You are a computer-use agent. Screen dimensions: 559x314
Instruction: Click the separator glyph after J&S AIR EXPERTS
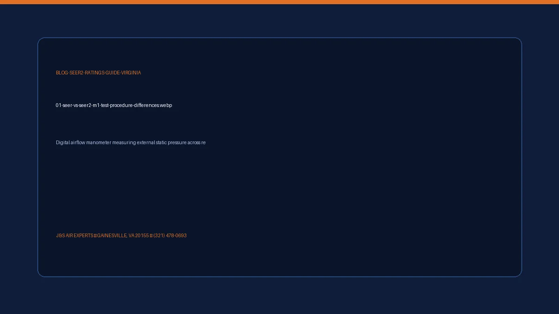pos(95,235)
